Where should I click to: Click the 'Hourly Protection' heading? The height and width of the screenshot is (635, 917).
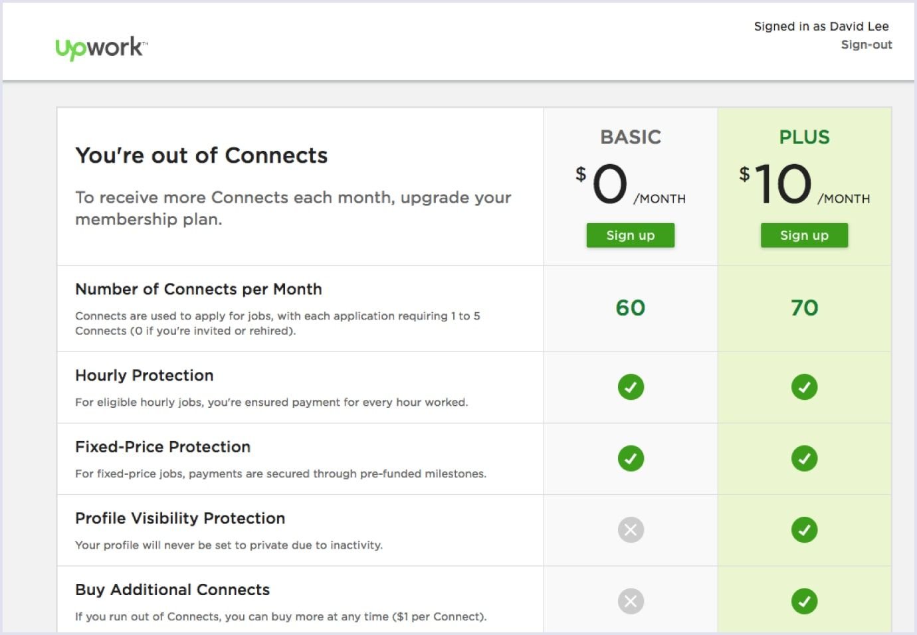tap(144, 375)
